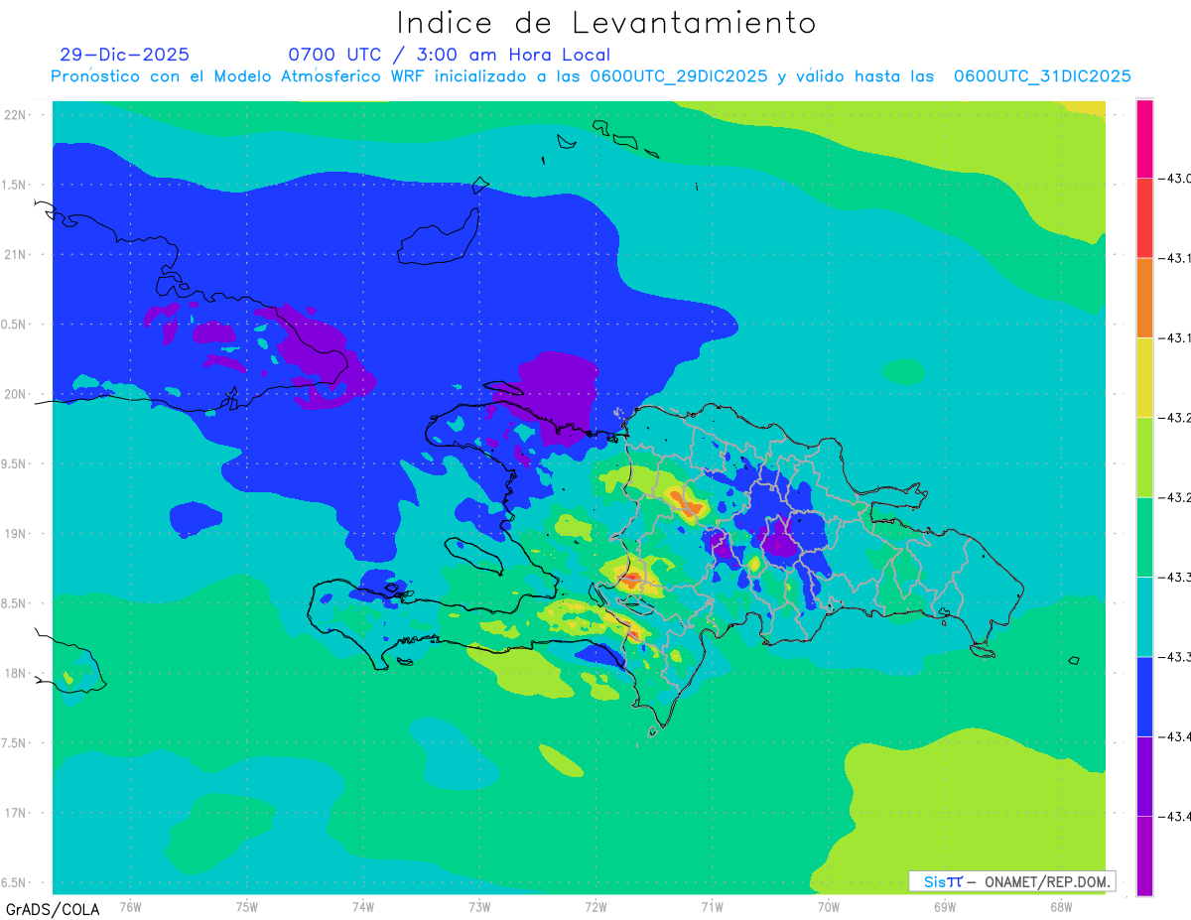1191x920 pixels.
Task: Select the "17N" latitude label
Action: coord(17,813)
